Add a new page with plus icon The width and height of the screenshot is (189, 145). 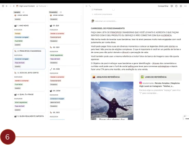(14, 6)
